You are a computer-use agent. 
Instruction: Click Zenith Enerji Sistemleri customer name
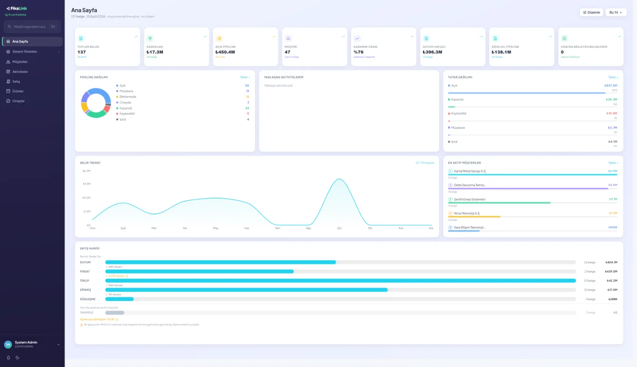(470, 199)
